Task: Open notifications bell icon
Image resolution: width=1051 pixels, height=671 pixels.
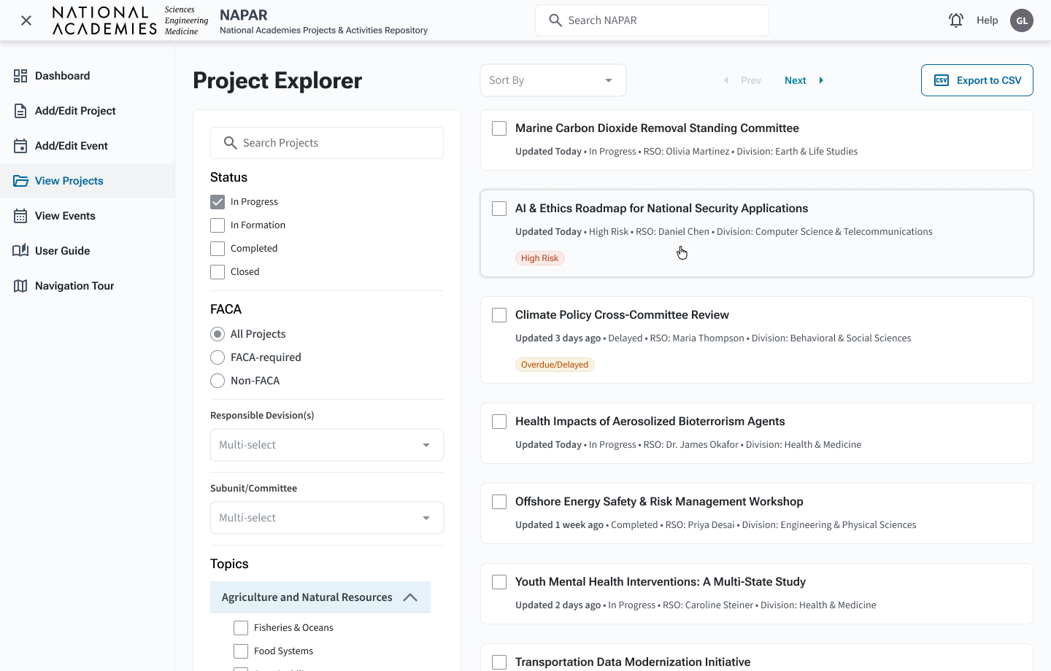Action: point(955,20)
